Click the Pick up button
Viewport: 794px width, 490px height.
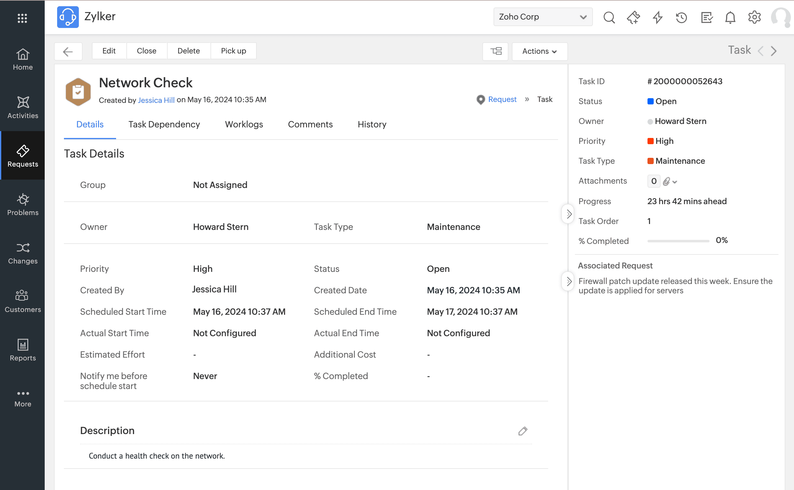233,51
